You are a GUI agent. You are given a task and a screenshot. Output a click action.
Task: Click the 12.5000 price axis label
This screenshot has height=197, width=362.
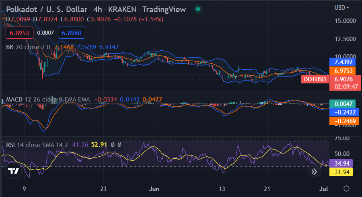point(346,39)
